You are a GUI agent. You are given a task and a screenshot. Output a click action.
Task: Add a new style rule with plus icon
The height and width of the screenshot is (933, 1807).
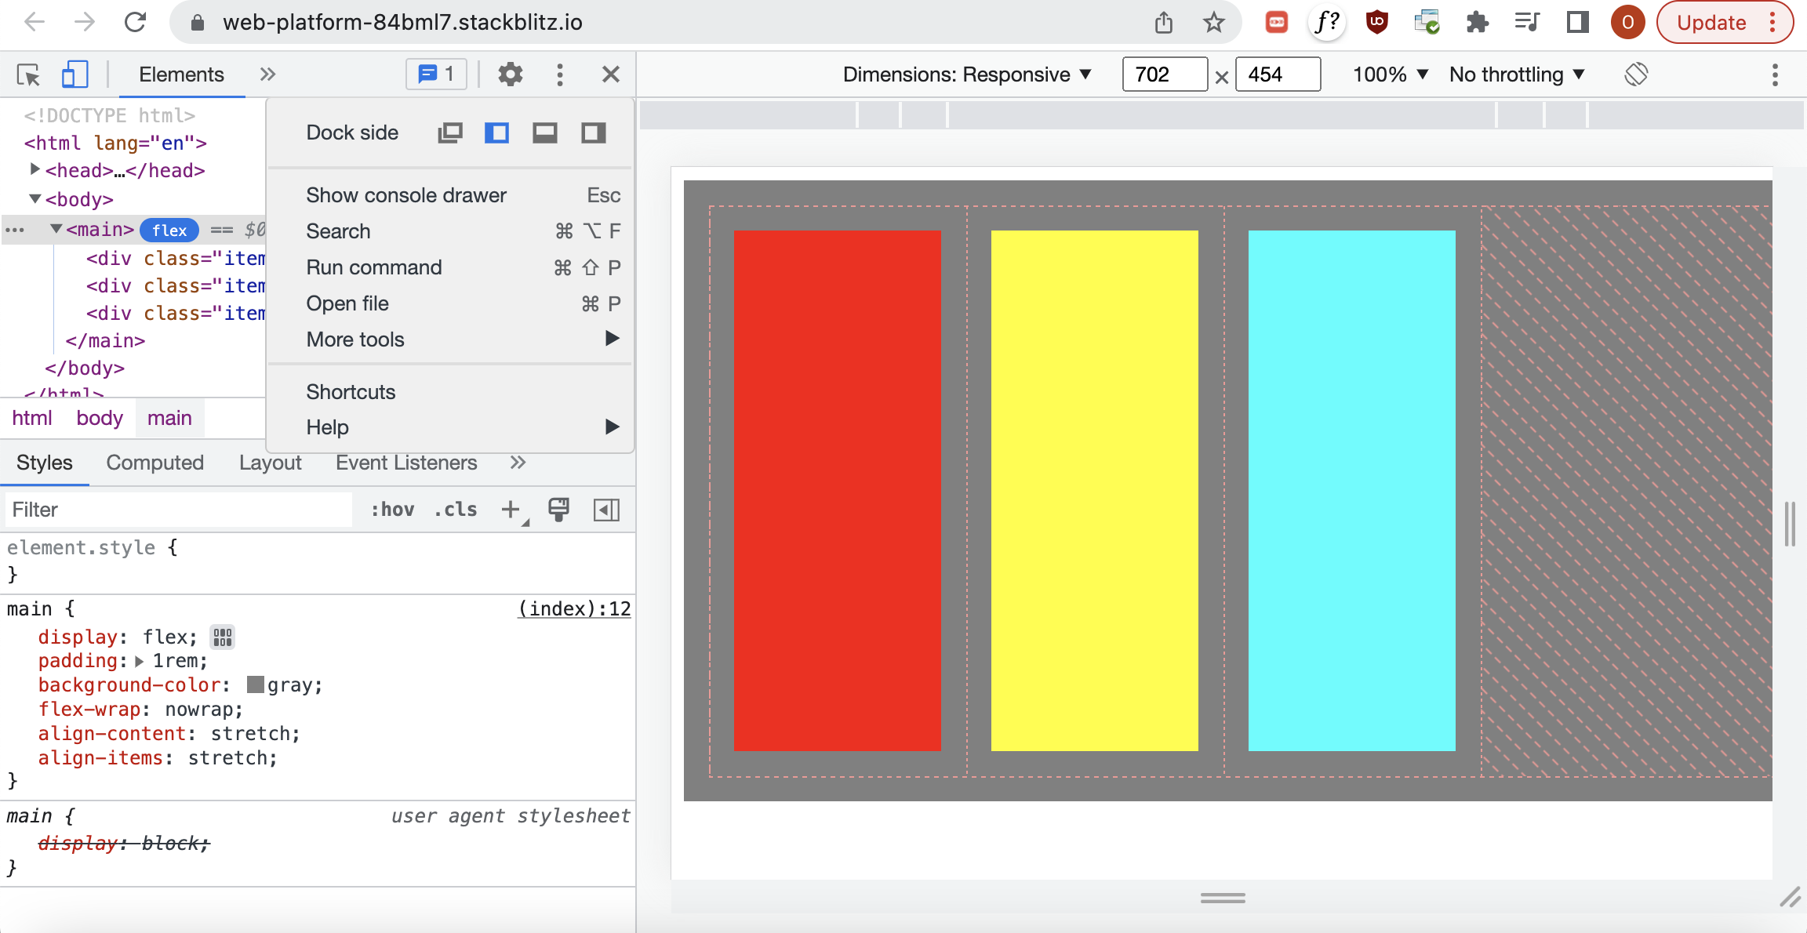tap(511, 510)
